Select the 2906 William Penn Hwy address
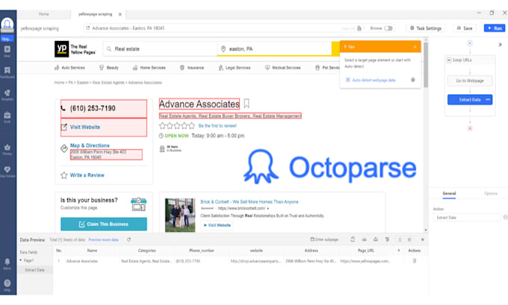The height and width of the screenshot is (305, 508). pyautogui.click(x=106, y=154)
